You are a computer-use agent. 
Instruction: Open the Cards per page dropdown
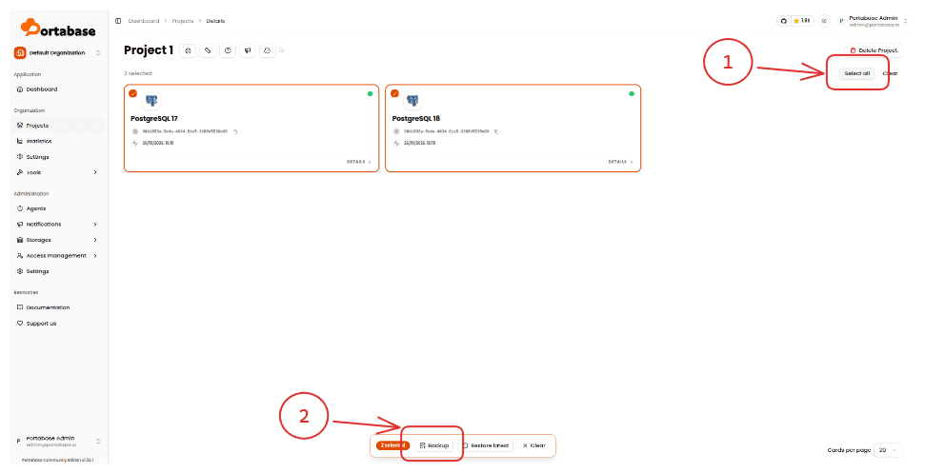click(888, 450)
